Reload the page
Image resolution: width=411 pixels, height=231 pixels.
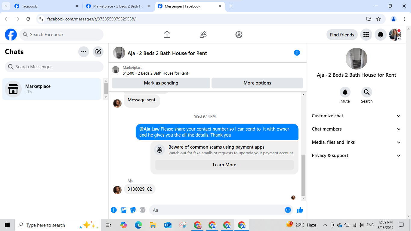pos(28,19)
